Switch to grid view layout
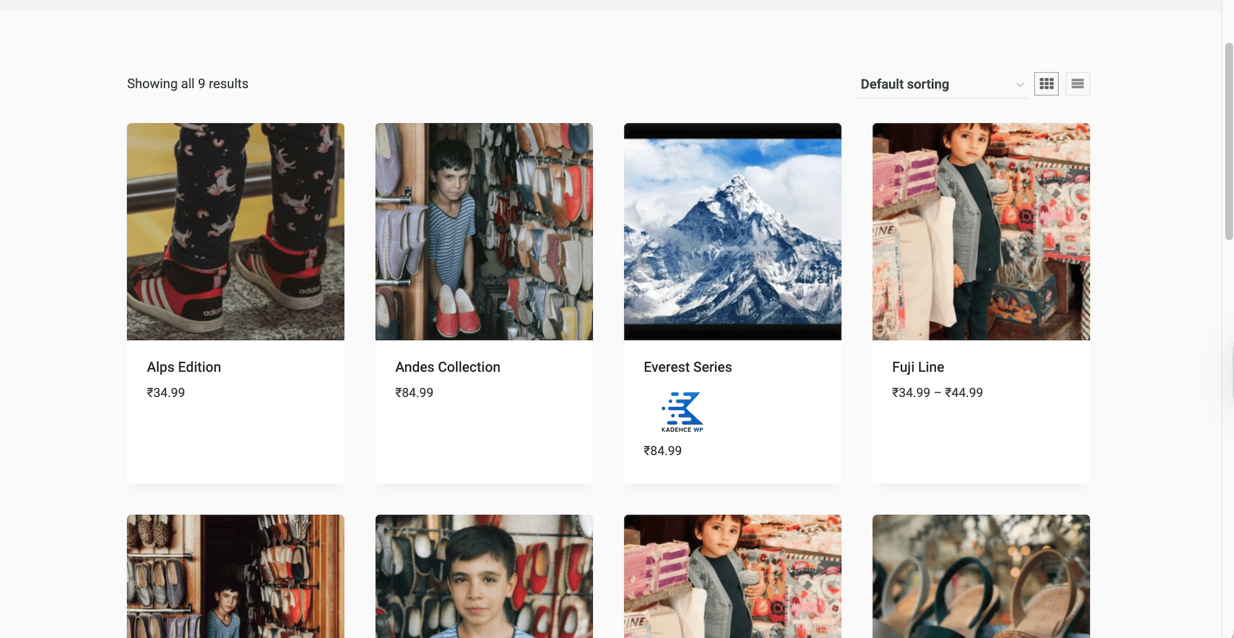The image size is (1234, 638). [1046, 84]
